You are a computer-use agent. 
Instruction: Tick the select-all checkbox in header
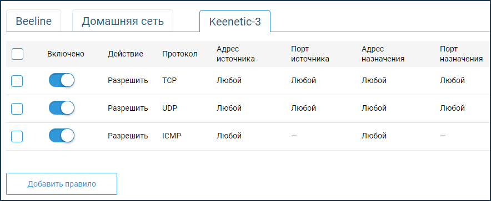[17, 54]
